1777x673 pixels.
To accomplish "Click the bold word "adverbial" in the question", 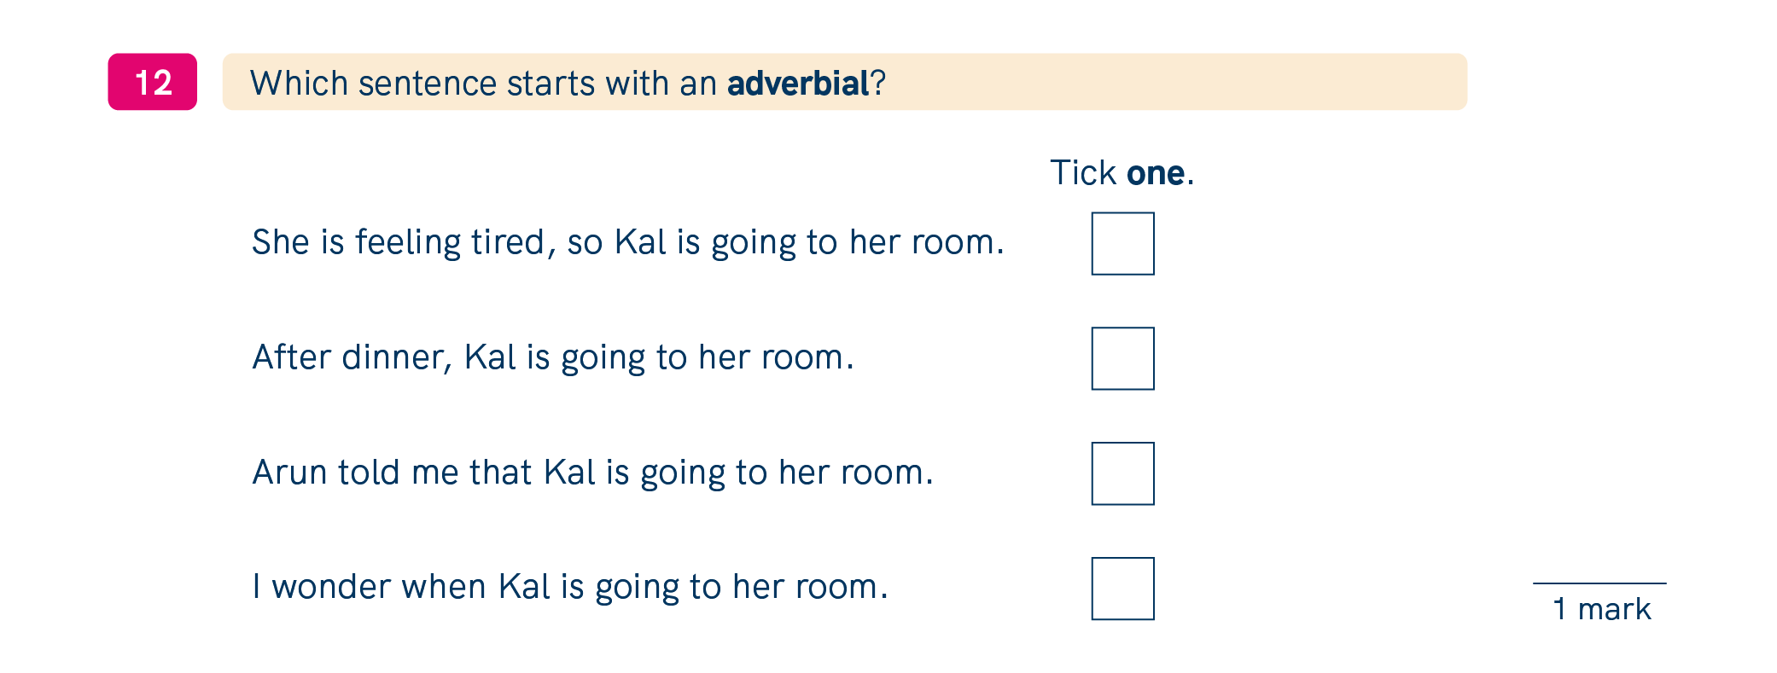I will 797,84.
